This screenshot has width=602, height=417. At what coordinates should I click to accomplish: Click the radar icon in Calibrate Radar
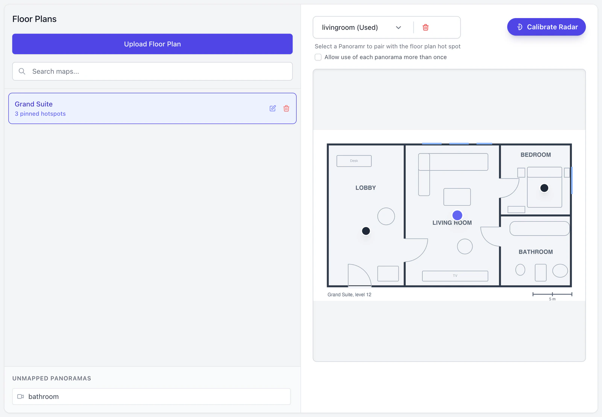click(520, 27)
